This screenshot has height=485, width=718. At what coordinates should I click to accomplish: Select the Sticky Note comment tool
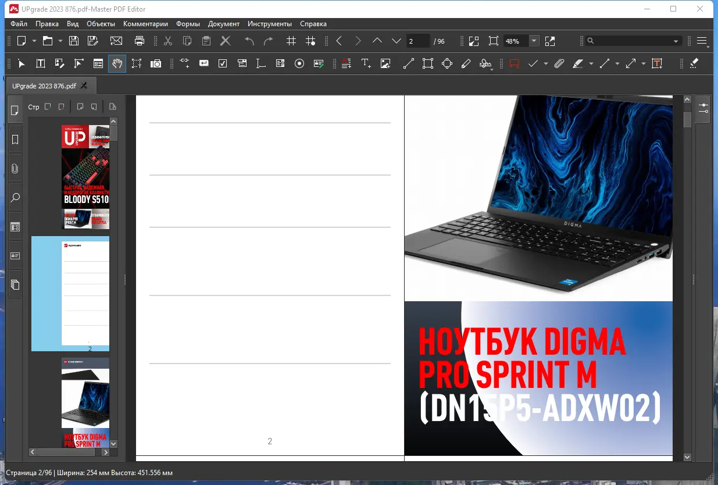click(514, 63)
